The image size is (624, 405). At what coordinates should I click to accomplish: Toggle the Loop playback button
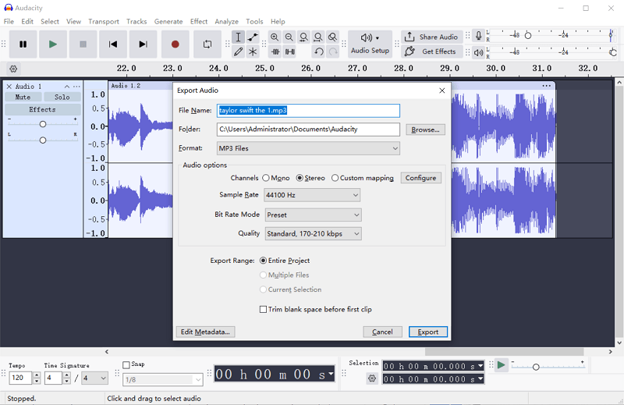point(207,44)
